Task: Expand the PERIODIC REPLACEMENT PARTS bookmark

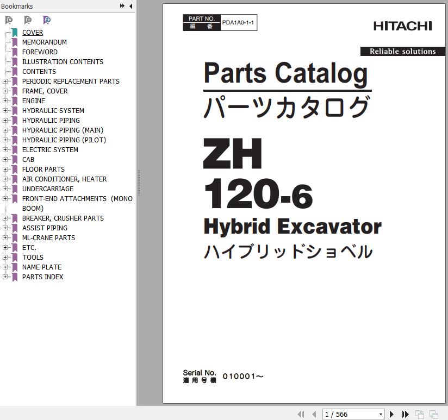Action: pyautogui.click(x=5, y=82)
